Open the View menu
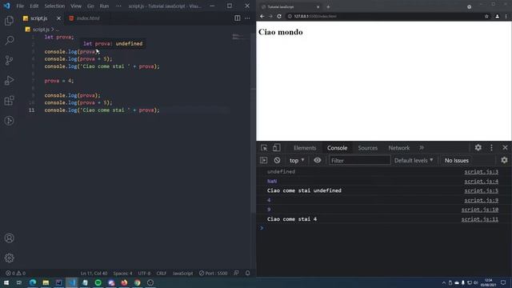The image size is (512, 288). [76, 6]
